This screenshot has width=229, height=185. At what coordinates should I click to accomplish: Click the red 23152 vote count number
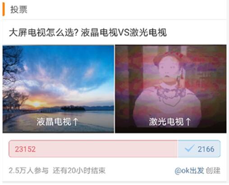tap(25, 149)
